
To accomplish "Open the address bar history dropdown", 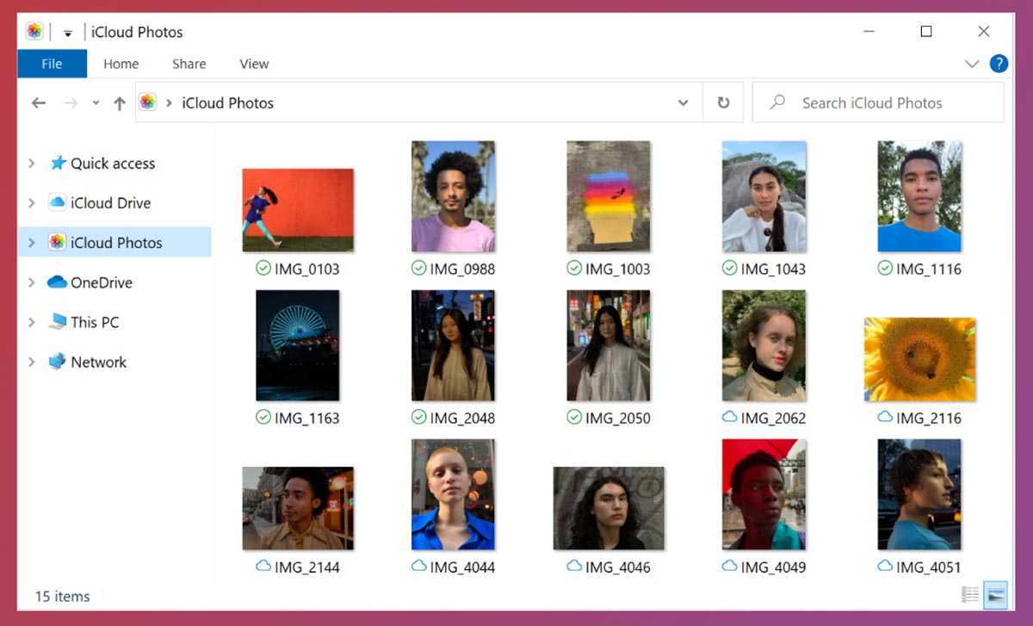I will (683, 102).
